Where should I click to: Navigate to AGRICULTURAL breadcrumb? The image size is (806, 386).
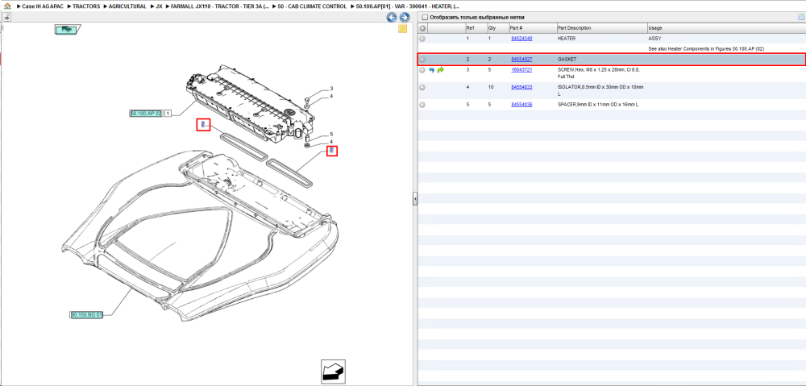[127, 6]
